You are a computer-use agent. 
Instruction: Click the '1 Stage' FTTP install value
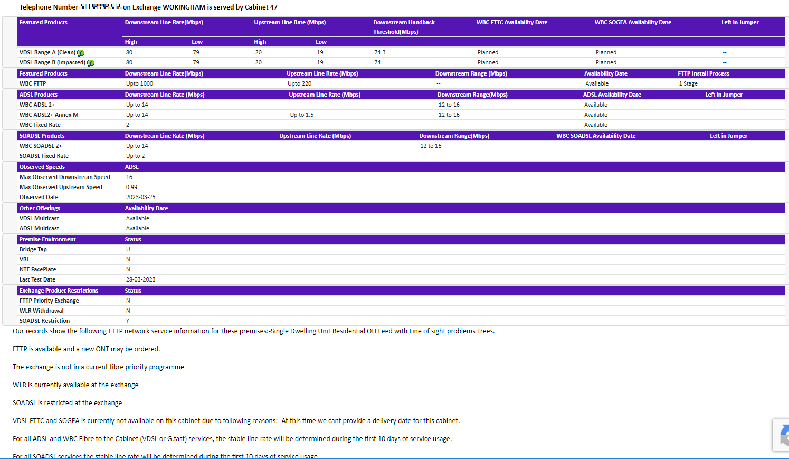coord(688,83)
